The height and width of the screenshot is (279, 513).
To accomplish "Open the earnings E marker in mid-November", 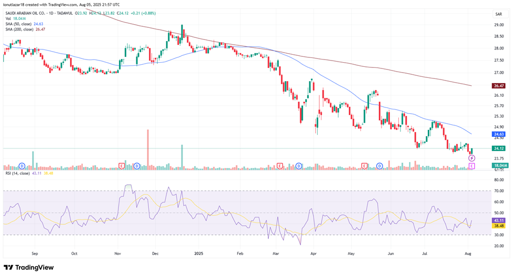I will pyautogui.click(x=122, y=166).
